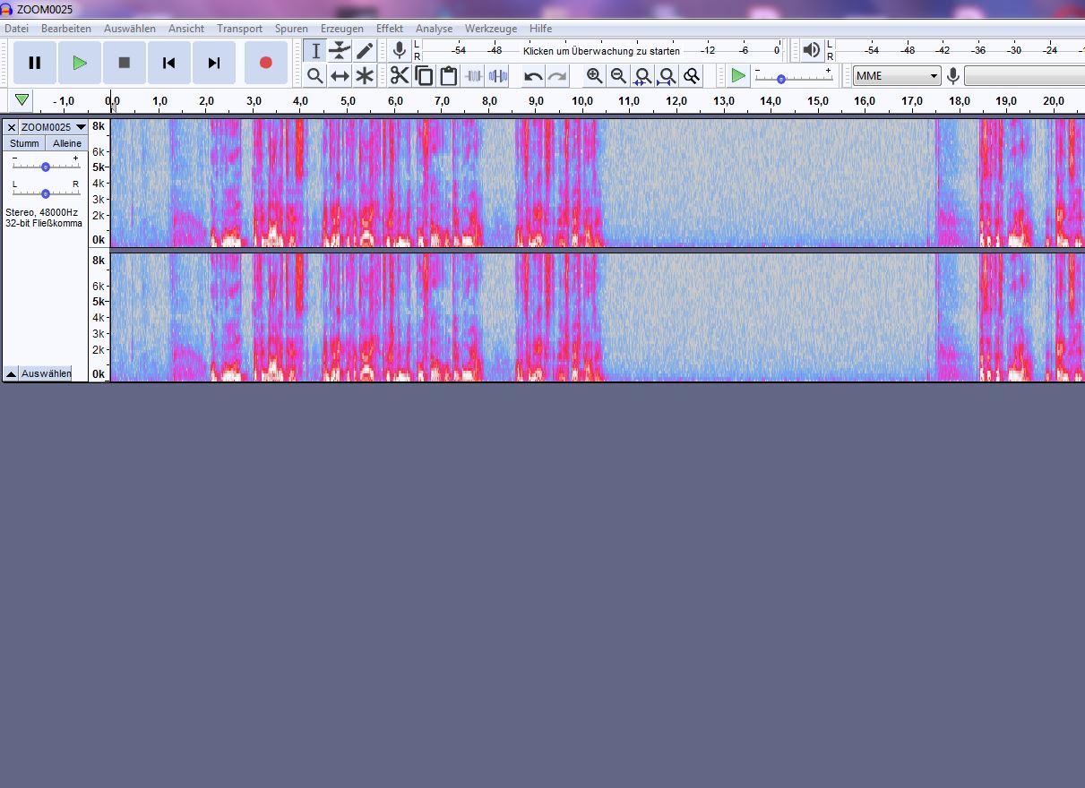This screenshot has width=1085, height=788.
Task: Select the Selection (I-beam) tool
Action: point(315,51)
